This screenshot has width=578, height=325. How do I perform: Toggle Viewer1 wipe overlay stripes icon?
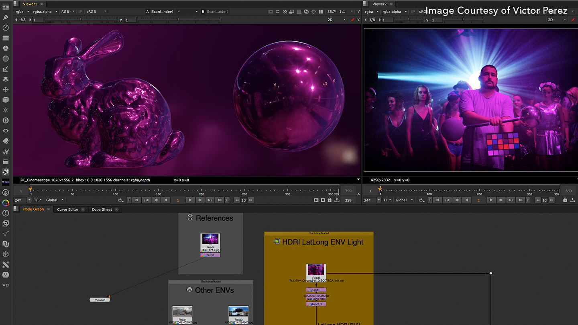(x=285, y=12)
